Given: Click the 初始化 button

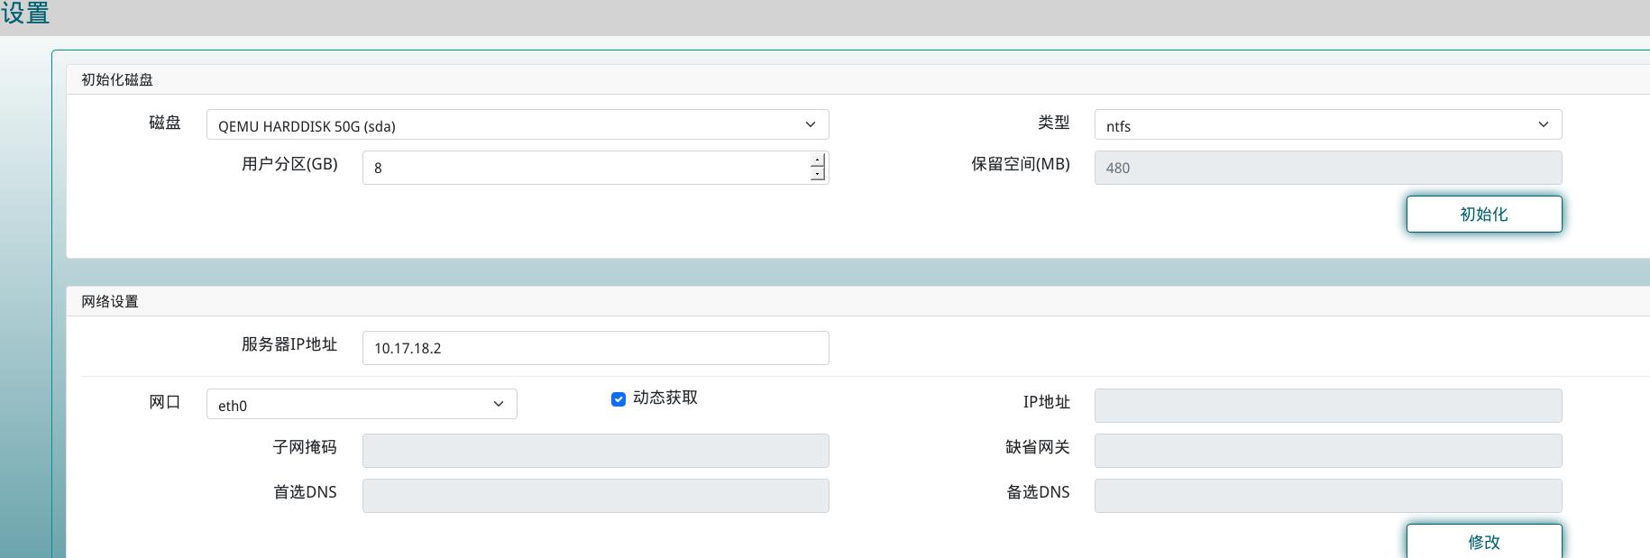Looking at the screenshot, I should tap(1483, 215).
